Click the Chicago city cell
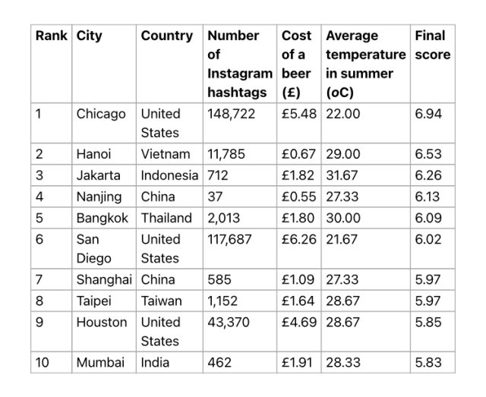The width and height of the screenshot is (486, 397). pyautogui.click(x=101, y=114)
